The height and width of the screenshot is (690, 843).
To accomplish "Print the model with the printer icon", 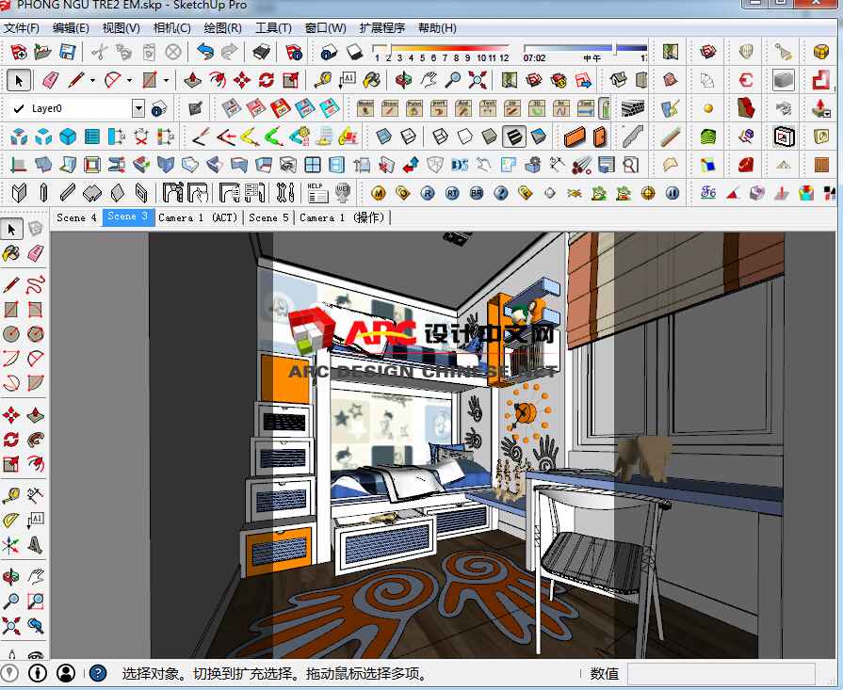I will coord(261,52).
